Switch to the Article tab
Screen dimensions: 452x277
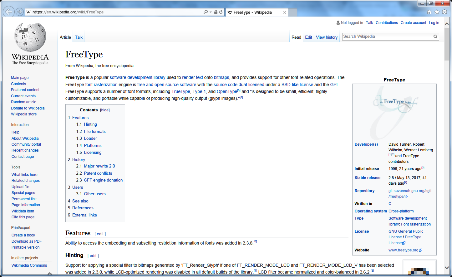coord(65,37)
